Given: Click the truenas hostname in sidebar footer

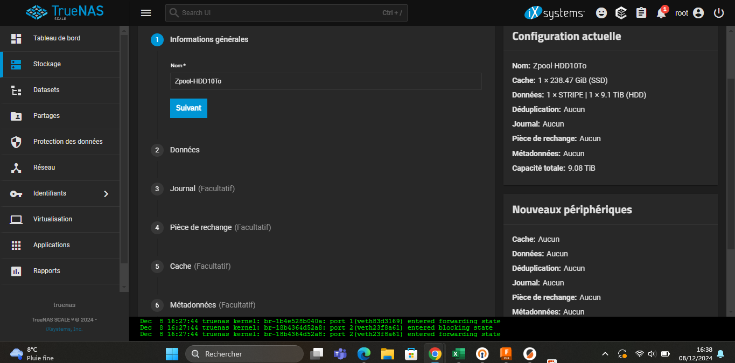Looking at the screenshot, I should click(x=64, y=305).
